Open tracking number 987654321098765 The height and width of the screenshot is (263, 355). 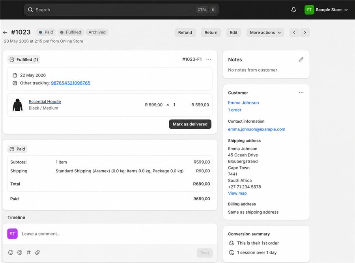coord(71,83)
